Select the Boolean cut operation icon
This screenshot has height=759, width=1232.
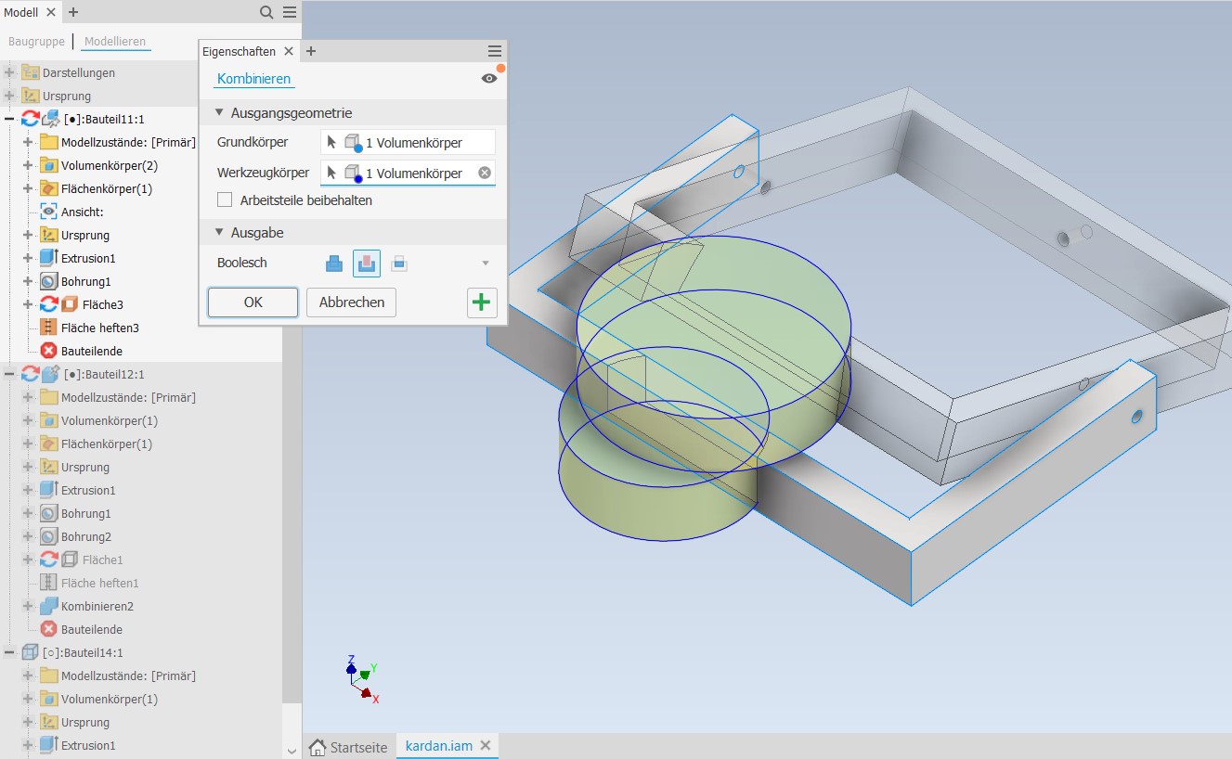click(367, 264)
